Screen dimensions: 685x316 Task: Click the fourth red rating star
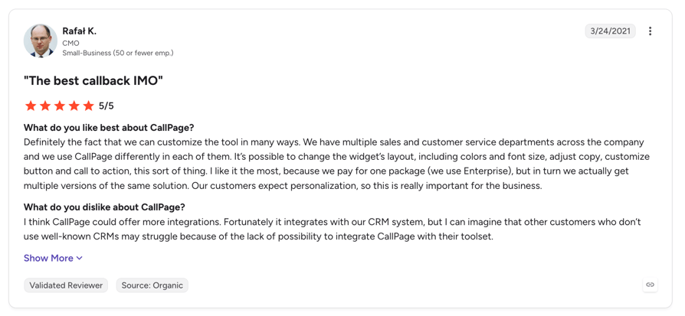point(74,106)
